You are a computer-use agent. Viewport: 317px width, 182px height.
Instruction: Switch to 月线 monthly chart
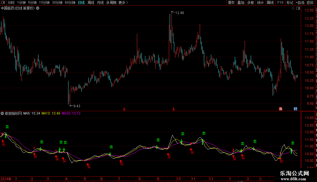tap(100, 3)
